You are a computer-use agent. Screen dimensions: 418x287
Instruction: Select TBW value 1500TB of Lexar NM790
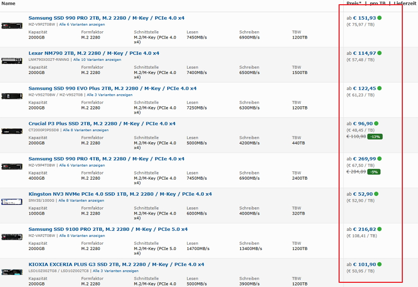click(299, 72)
